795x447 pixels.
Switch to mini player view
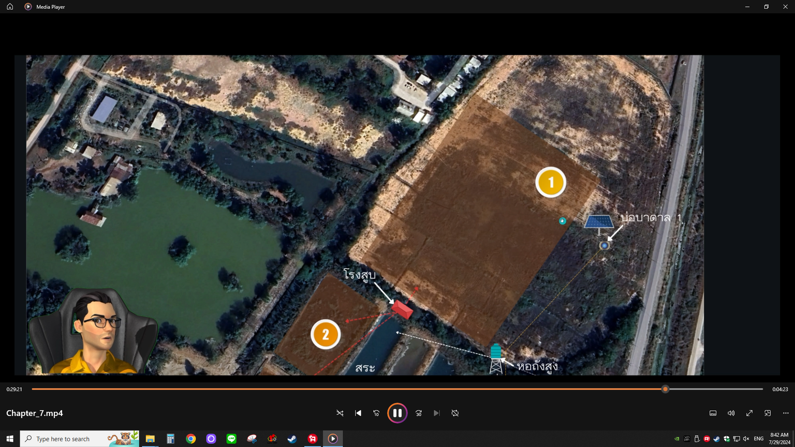click(768, 413)
